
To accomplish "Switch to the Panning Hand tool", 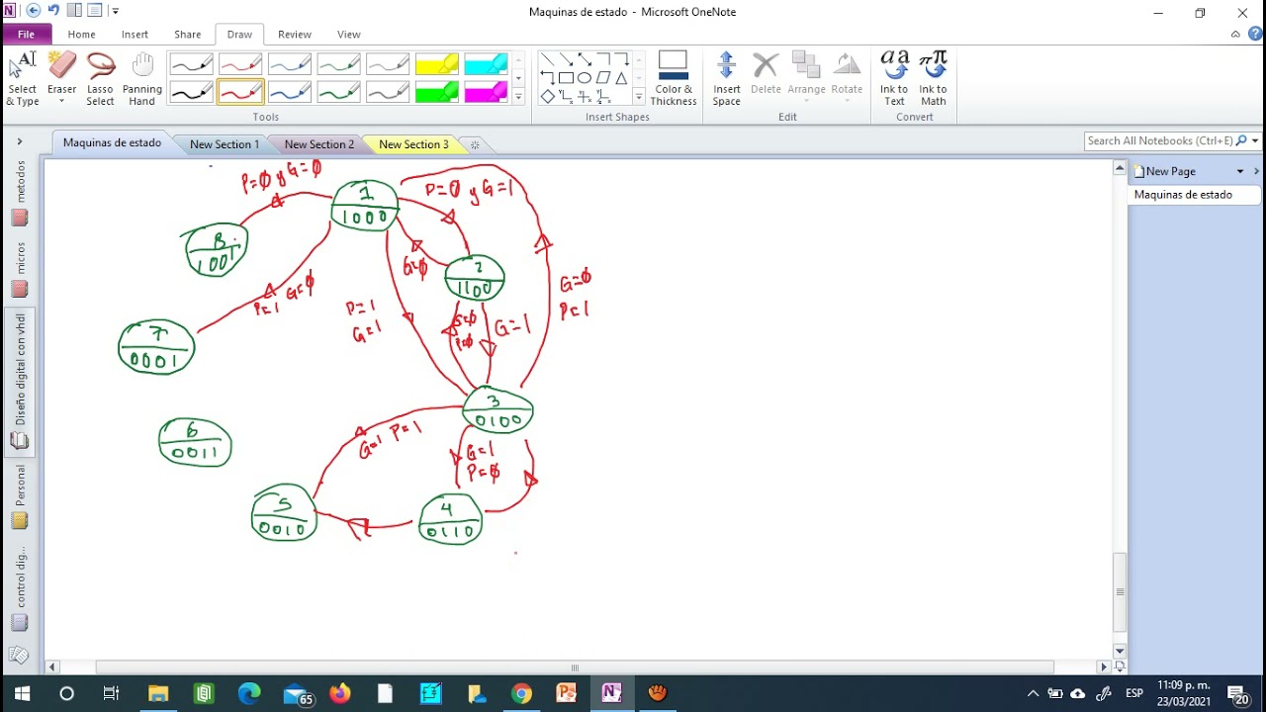I will click(x=142, y=79).
